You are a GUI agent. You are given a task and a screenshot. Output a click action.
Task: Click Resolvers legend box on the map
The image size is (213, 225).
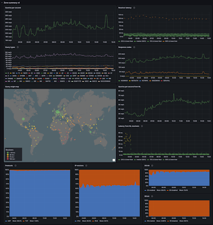click(13, 155)
